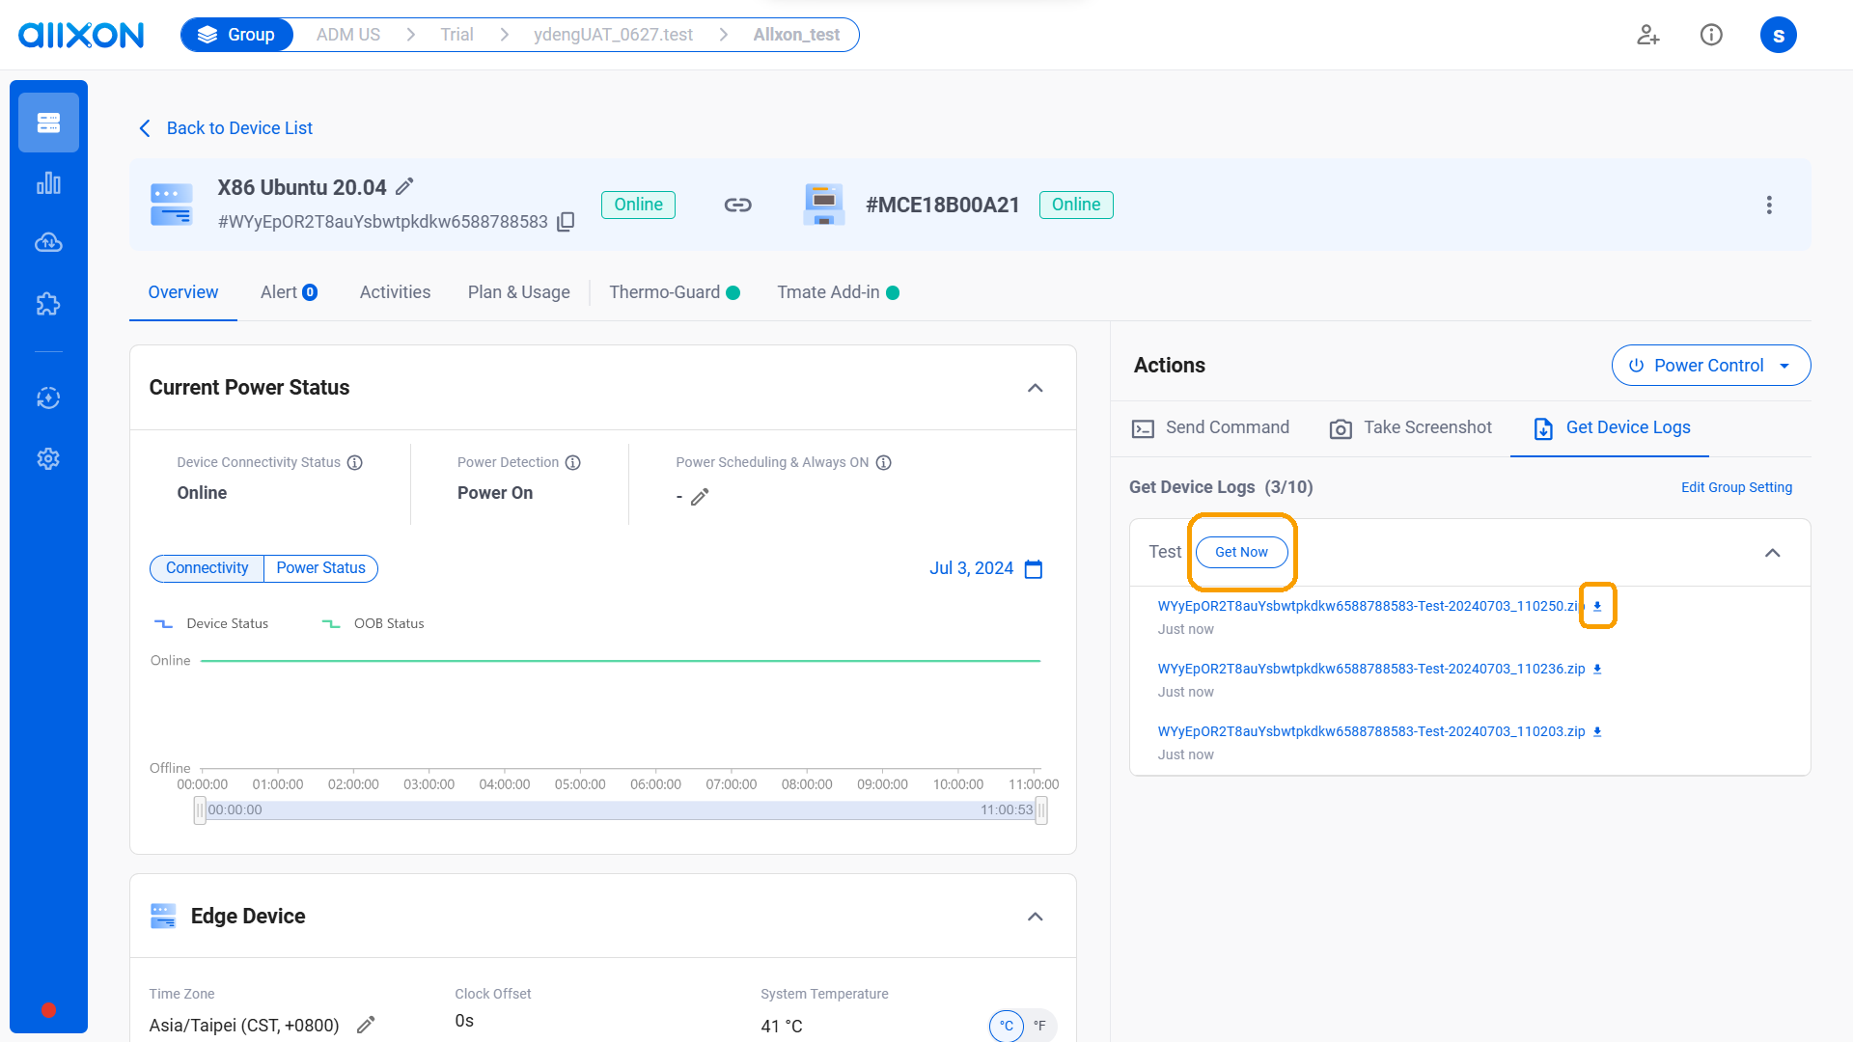
Task: Click the Jul 3, 2024 date
Action: pyautogui.click(x=971, y=568)
